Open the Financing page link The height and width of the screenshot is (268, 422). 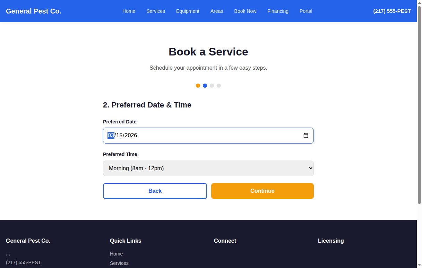tap(278, 11)
